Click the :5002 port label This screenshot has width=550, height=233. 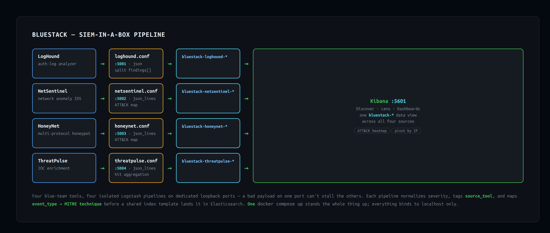pyautogui.click(x=120, y=98)
